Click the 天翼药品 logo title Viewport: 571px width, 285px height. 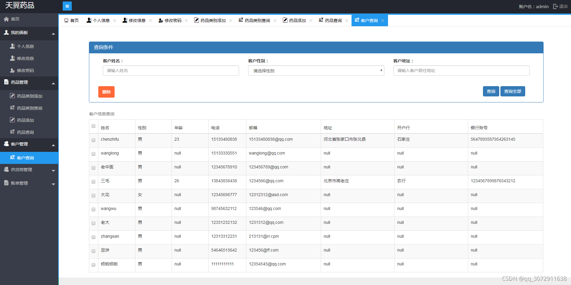click(20, 5)
